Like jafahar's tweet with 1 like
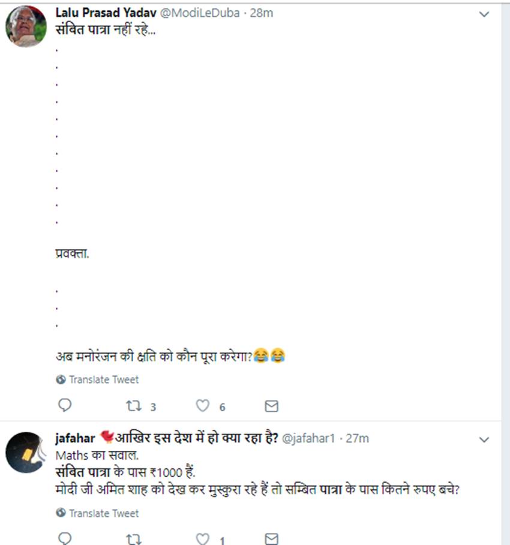 [x=203, y=538]
